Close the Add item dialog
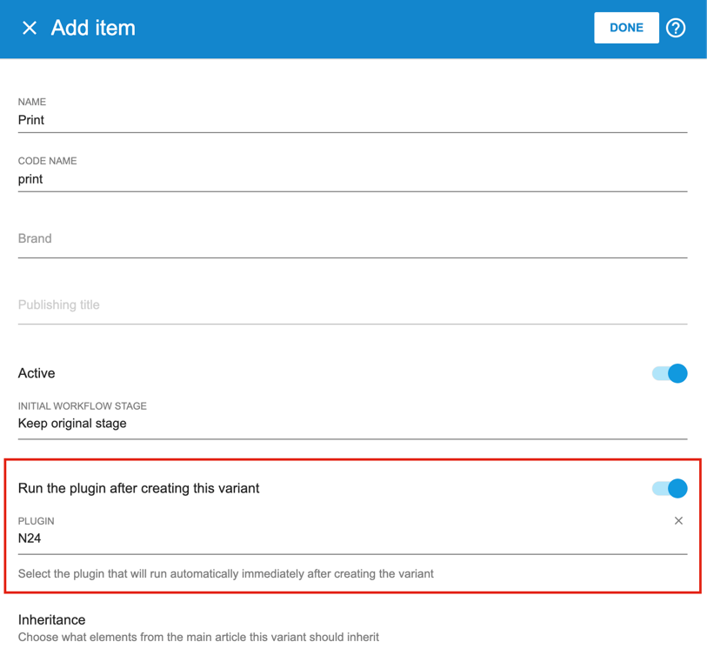707x662 pixels. point(30,28)
